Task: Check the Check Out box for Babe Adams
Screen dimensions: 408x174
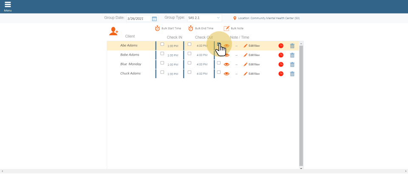Action: (190, 53)
